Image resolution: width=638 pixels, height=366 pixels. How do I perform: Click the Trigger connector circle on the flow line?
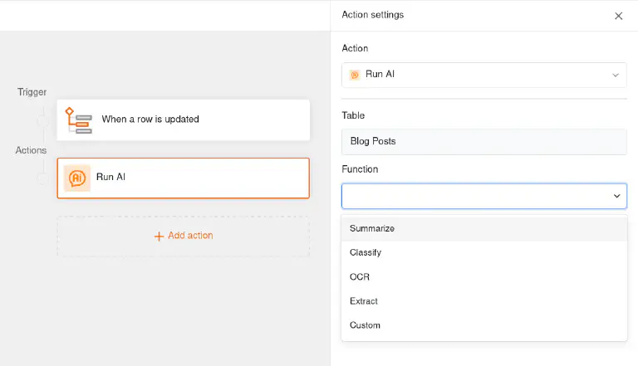[x=42, y=121]
